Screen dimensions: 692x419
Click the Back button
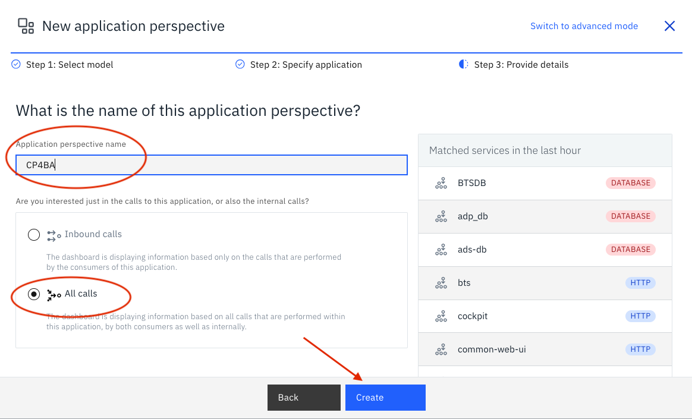304,398
